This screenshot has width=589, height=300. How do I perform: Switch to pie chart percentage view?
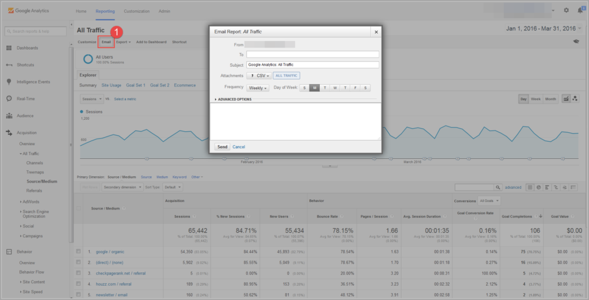coord(538,187)
